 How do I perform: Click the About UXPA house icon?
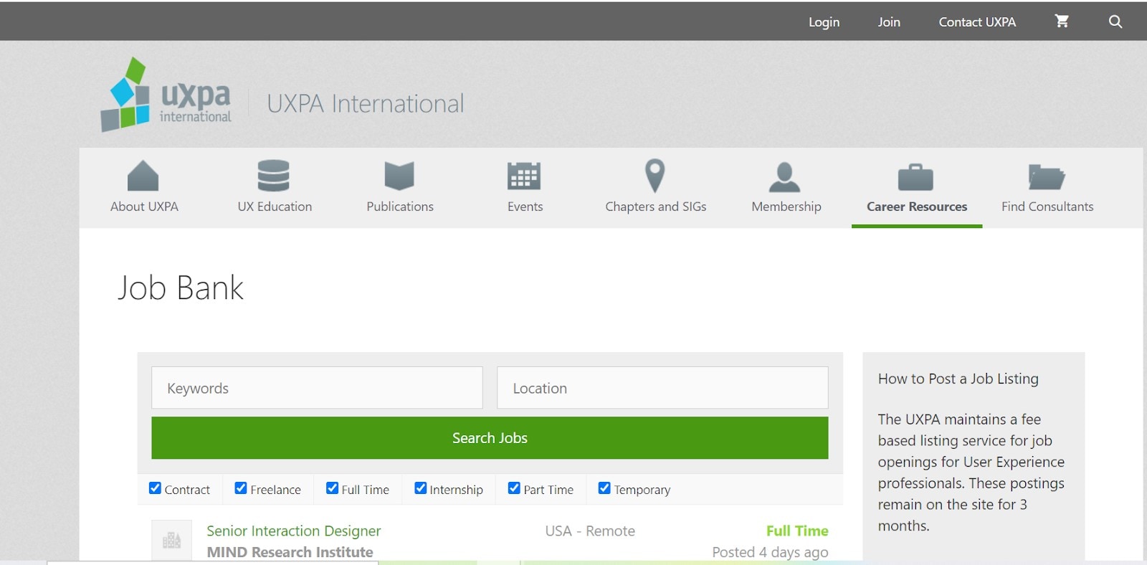pos(143,176)
